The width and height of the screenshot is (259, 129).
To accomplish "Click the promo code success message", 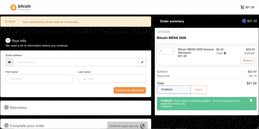I will [207, 104].
